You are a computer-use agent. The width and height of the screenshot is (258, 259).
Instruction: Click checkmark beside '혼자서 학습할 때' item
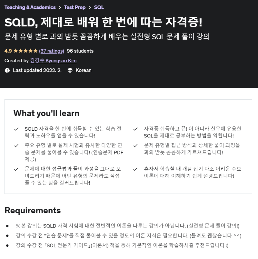click(135, 169)
